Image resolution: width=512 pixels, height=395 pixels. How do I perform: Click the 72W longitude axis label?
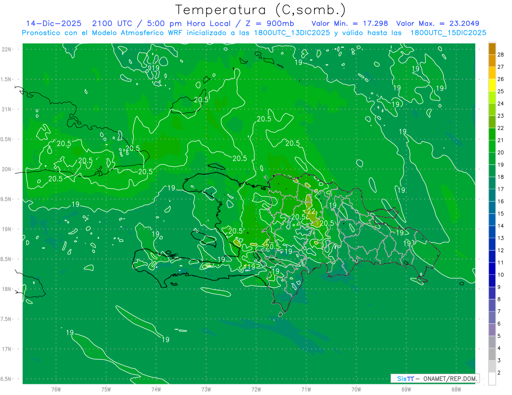tap(256, 389)
